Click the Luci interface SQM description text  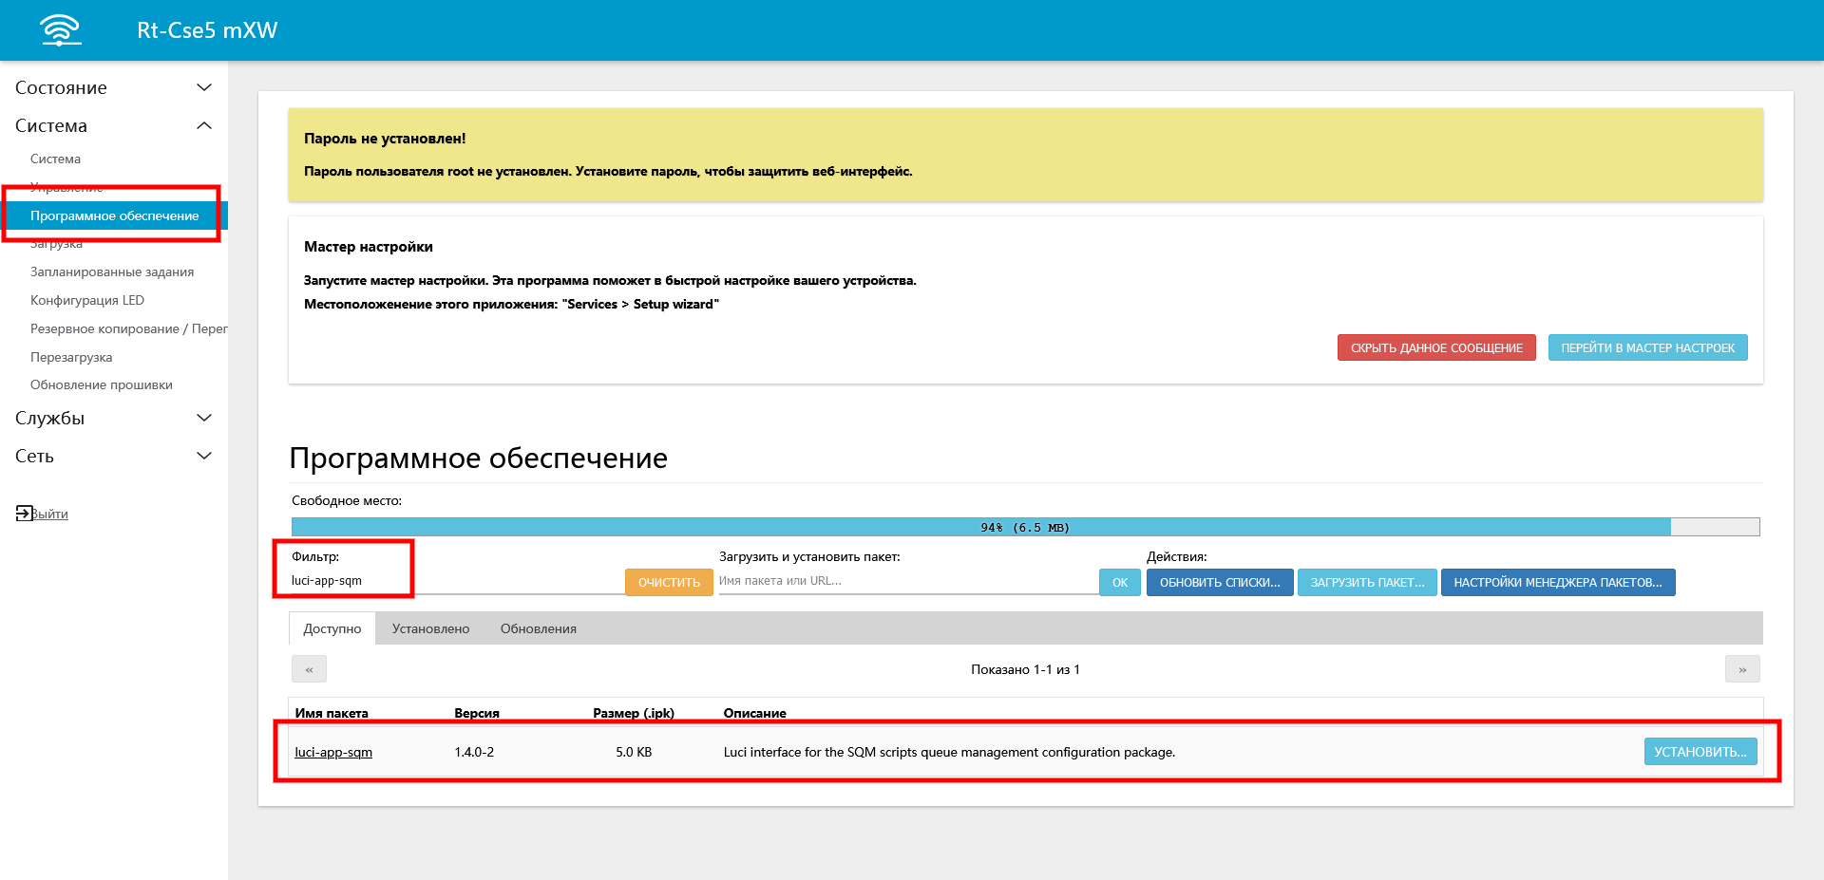tap(949, 752)
